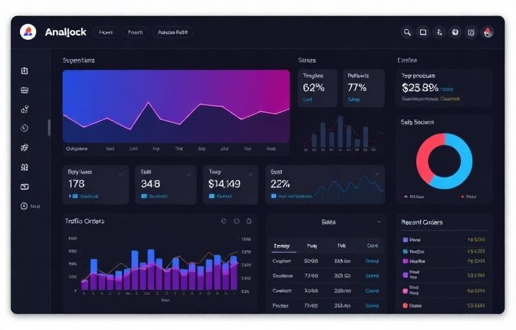Open the search magnifier icon in the header
Image resolution: width=516 pixels, height=330 pixels.
[x=407, y=32]
